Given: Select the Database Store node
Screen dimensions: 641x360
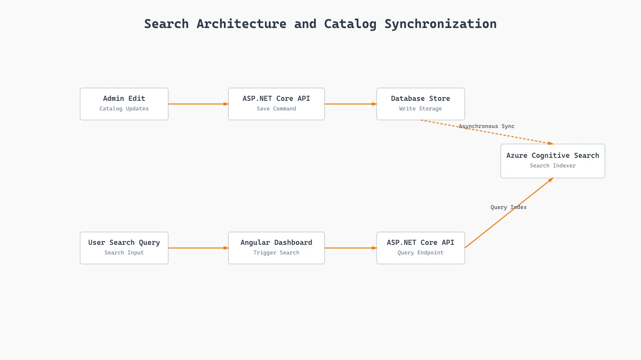Looking at the screenshot, I should tap(421, 104).
